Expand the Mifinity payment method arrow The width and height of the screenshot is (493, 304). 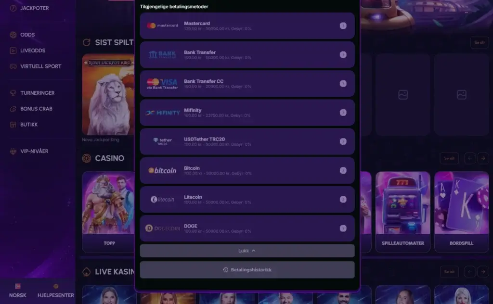point(343,113)
